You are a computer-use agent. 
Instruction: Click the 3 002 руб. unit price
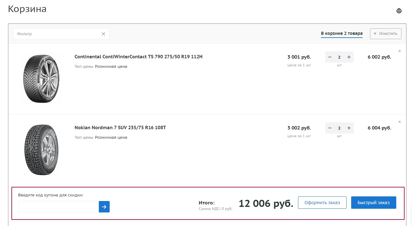[299, 128]
